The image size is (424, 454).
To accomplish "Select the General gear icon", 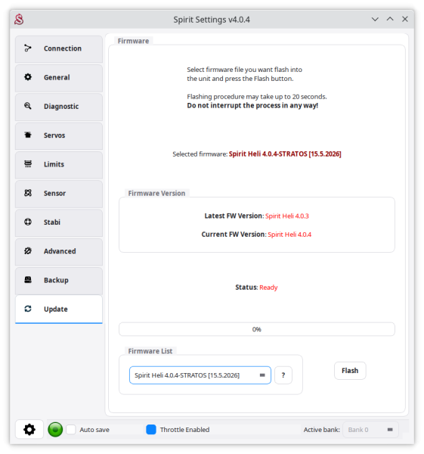I will tap(28, 77).
